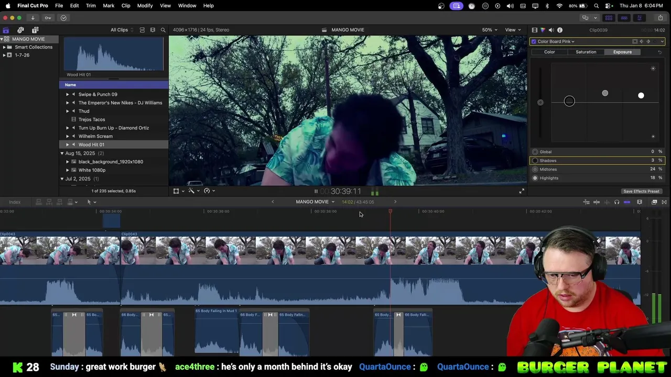Open the All Clips filter dropdown

[x=122, y=30]
